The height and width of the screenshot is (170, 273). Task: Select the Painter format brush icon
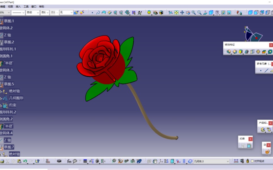click(76, 12)
